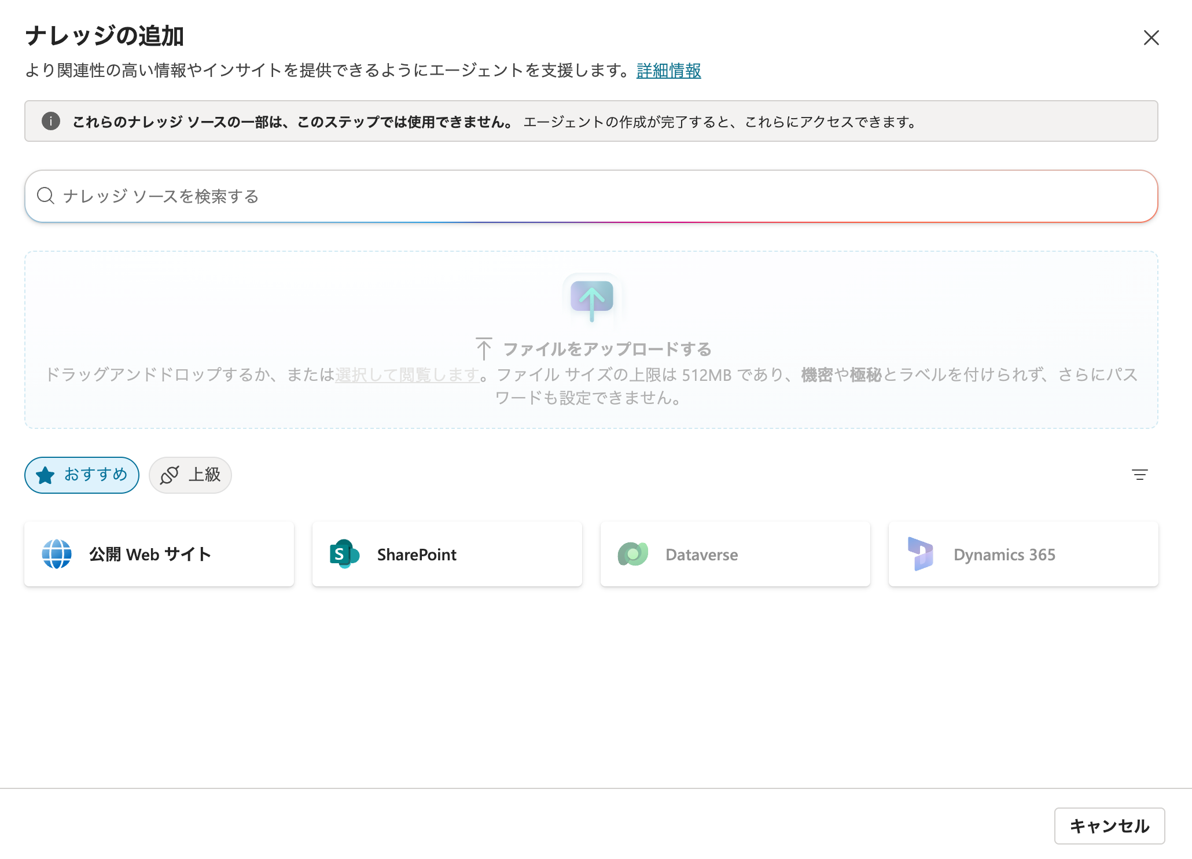Click the magnifier icon in search box
The height and width of the screenshot is (859, 1192).
pos(45,196)
